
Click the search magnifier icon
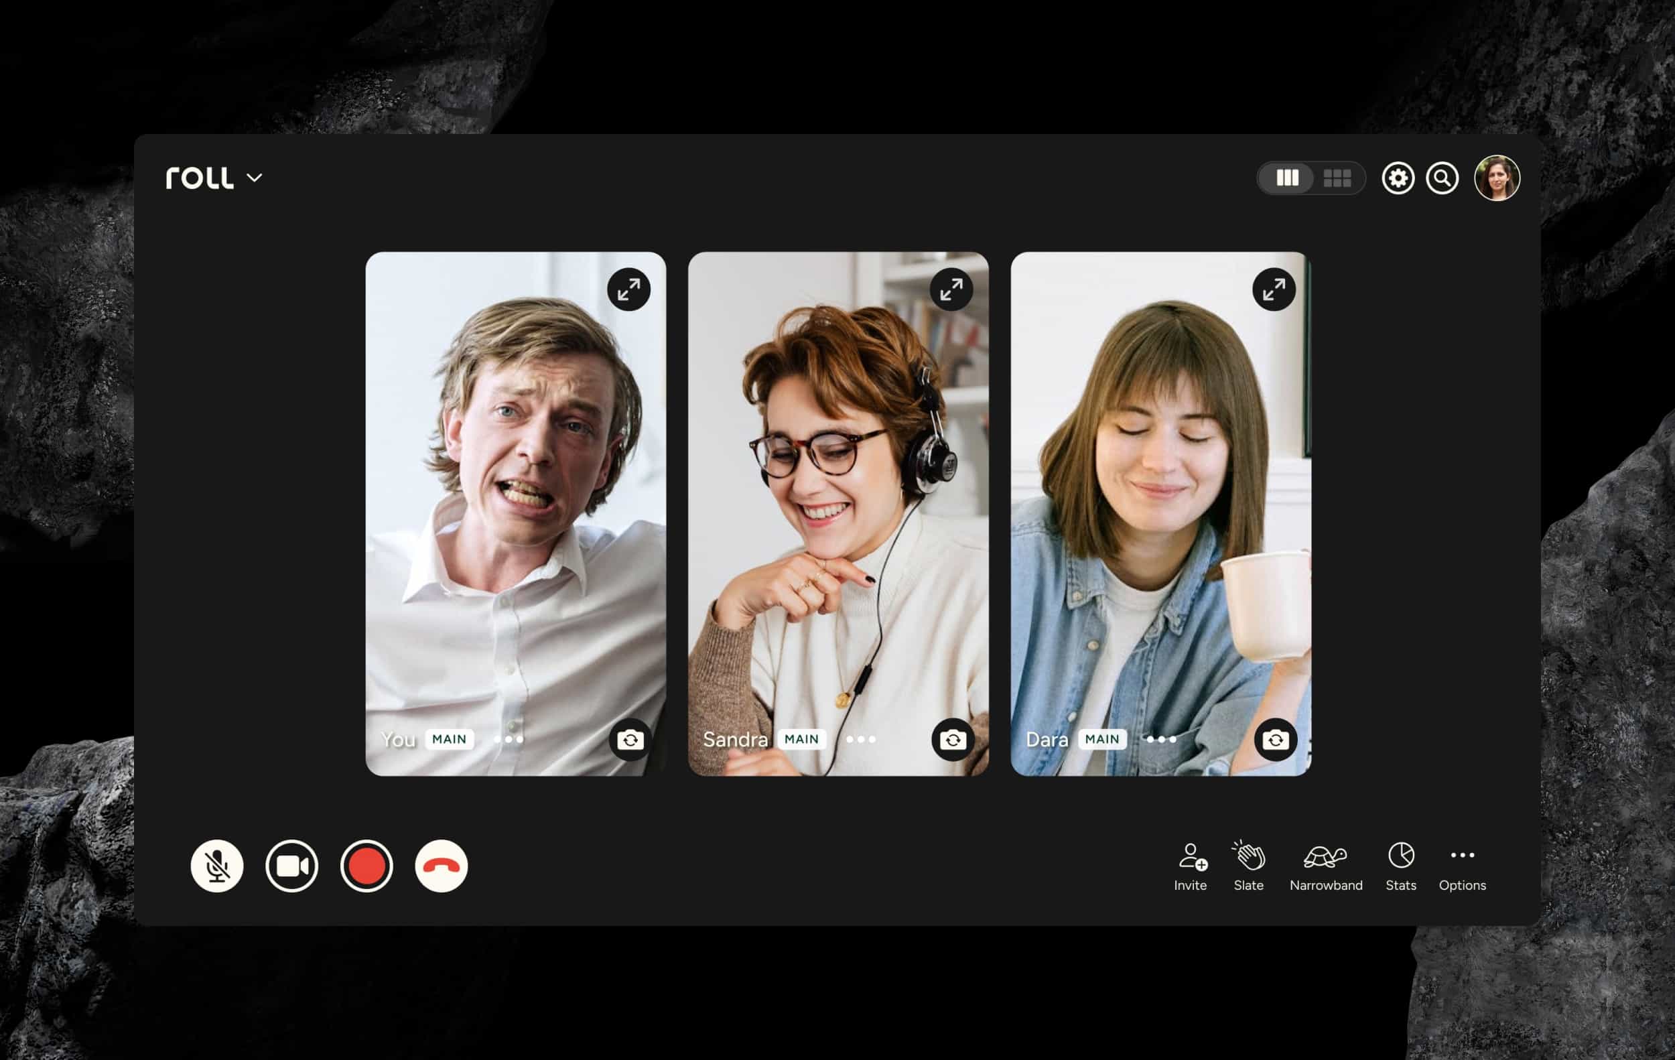[x=1442, y=178]
